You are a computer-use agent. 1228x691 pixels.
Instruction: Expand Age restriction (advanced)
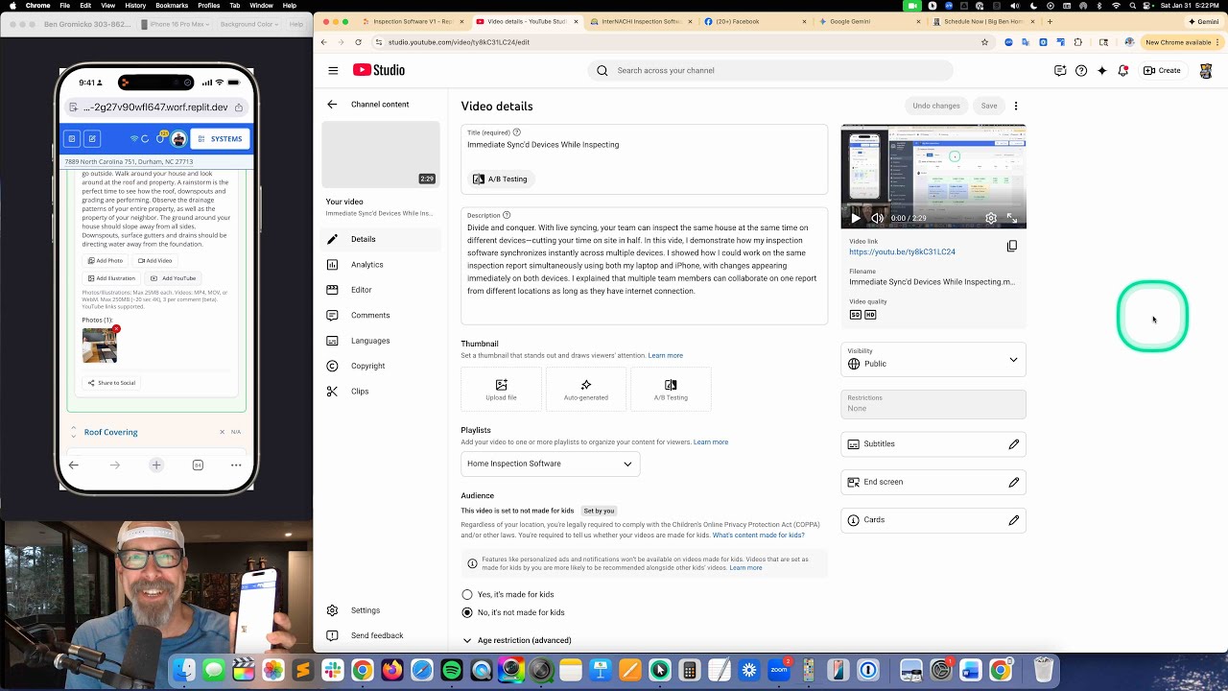517,640
